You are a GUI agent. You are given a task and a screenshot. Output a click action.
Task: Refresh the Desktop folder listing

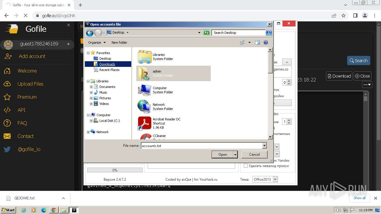point(207,33)
